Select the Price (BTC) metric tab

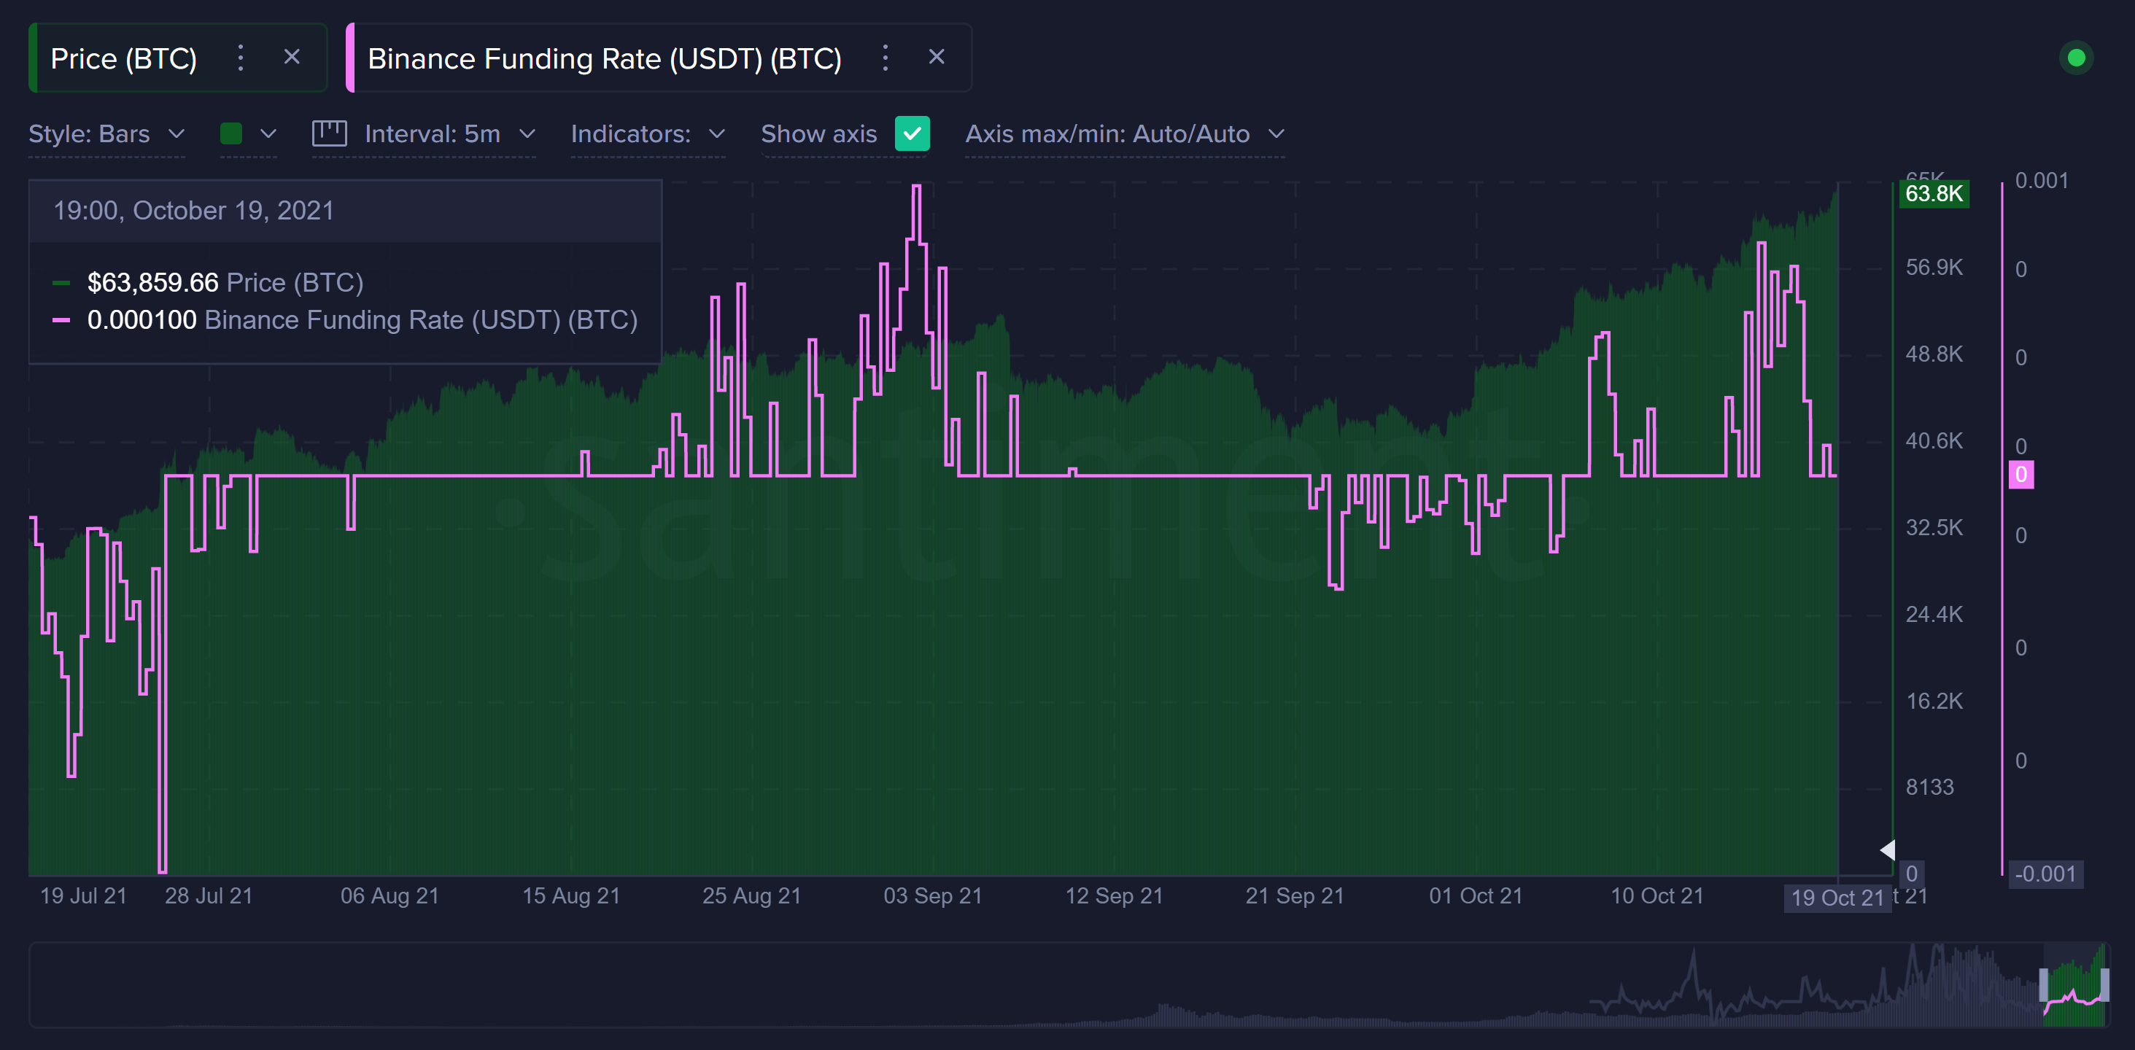[123, 59]
